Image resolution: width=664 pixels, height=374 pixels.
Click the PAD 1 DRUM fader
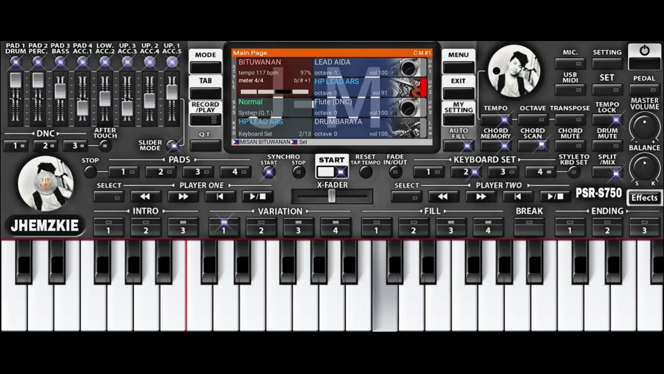pyautogui.click(x=16, y=81)
